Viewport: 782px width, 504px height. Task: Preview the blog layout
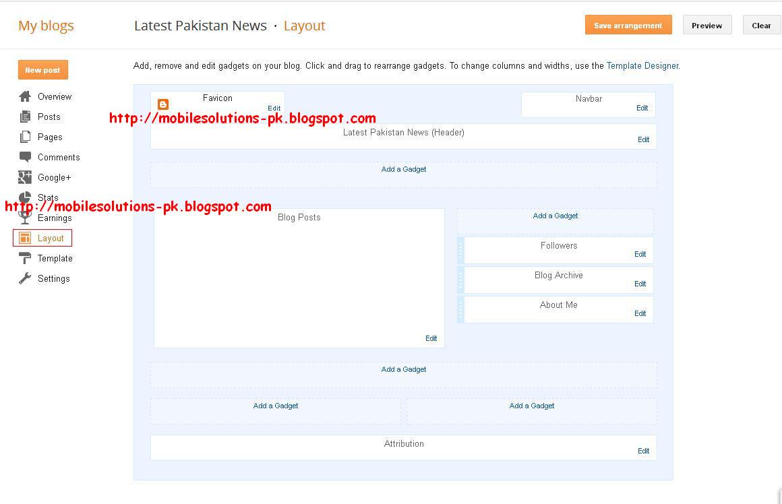[706, 24]
